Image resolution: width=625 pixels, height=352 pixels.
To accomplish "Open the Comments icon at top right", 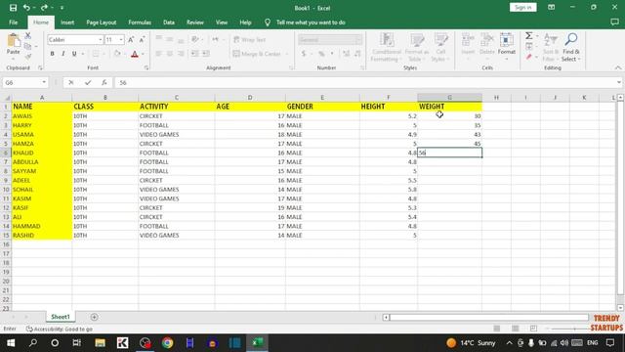I will click(x=614, y=22).
